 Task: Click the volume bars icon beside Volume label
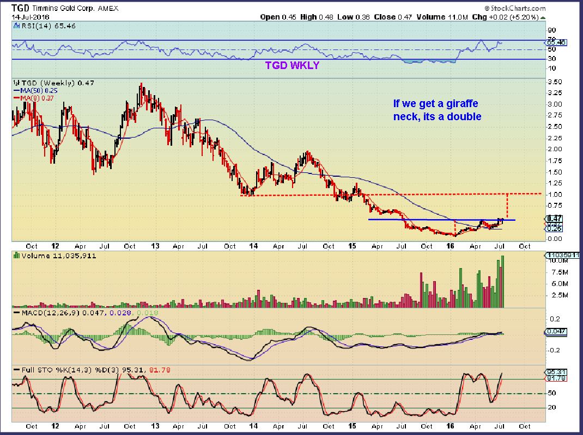pos(16,256)
